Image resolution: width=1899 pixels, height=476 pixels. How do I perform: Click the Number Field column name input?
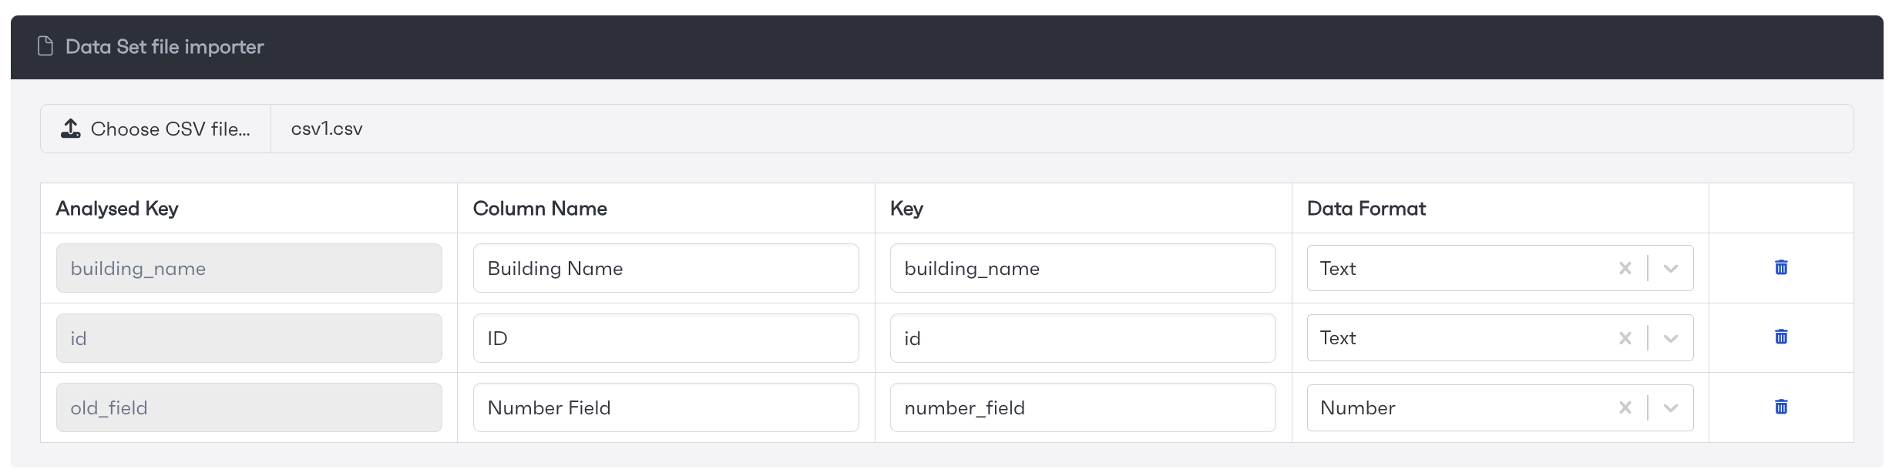[666, 407]
